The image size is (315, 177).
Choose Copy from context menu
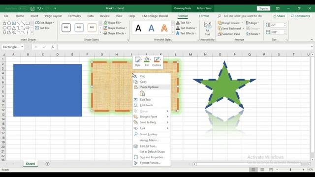(x=152, y=82)
